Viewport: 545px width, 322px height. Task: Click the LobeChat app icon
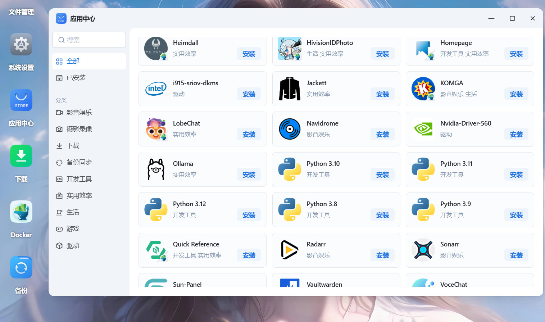(156, 129)
